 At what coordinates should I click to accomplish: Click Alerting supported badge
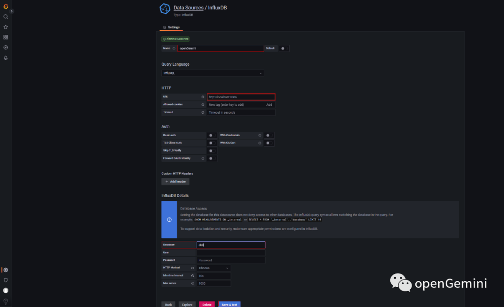(x=175, y=39)
